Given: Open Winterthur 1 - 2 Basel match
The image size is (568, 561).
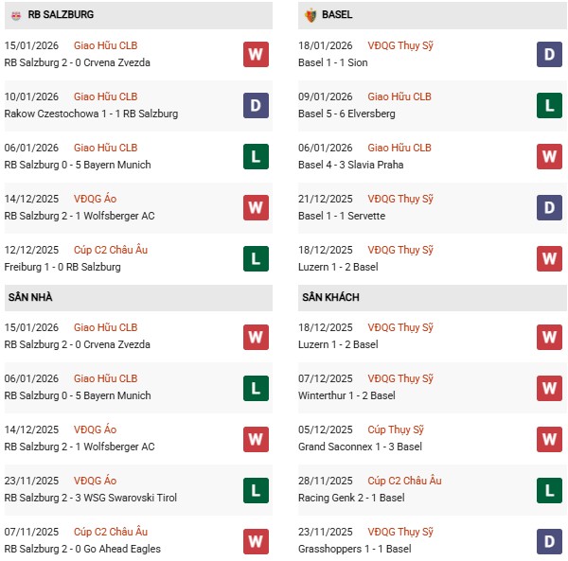Looking at the screenshot, I should 348,395.
